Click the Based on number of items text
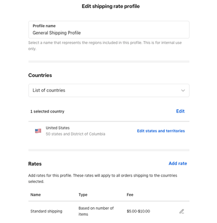 [96, 211]
